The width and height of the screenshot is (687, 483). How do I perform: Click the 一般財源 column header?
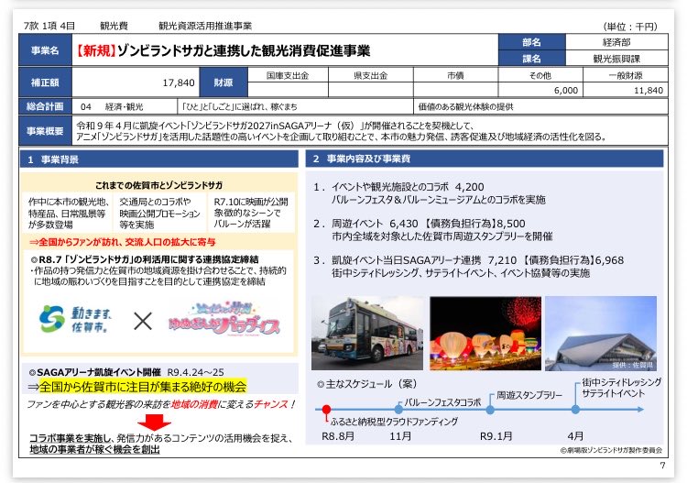626,75
